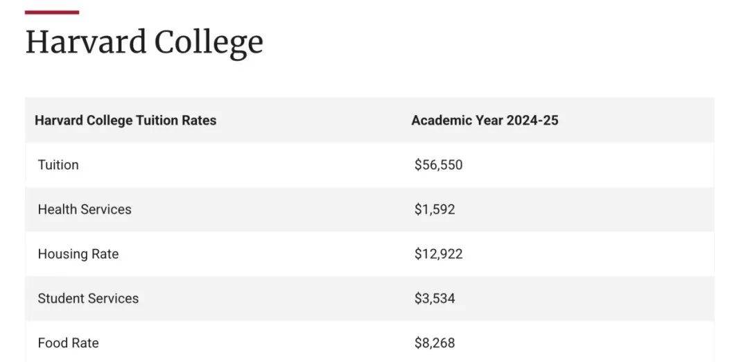
Task: Click the word "Harvard" in the large page heading
Action: tap(85, 42)
